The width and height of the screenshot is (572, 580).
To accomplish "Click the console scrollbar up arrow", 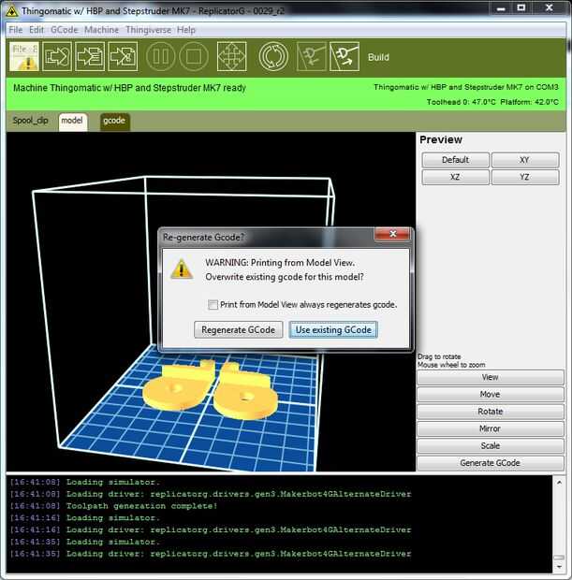I will pyautogui.click(x=559, y=483).
